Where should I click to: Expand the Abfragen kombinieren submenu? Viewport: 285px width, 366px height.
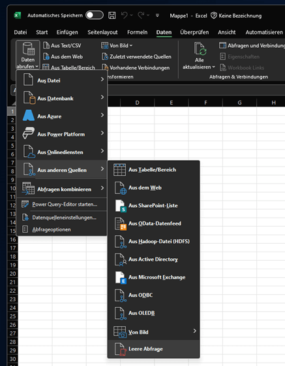tap(62, 189)
